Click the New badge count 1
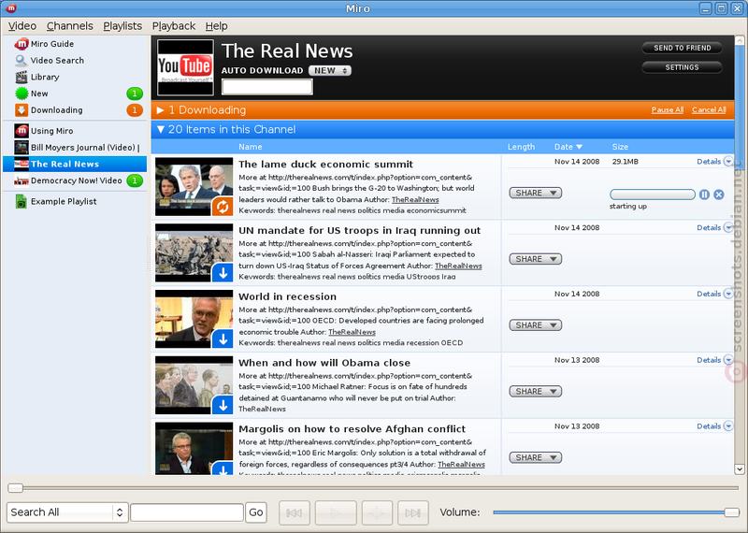This screenshot has height=533, width=748. click(135, 94)
